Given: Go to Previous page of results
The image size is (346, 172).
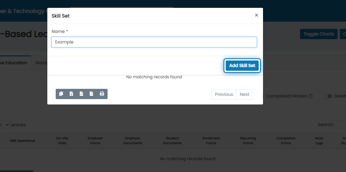Looking at the screenshot, I should 224,95.
